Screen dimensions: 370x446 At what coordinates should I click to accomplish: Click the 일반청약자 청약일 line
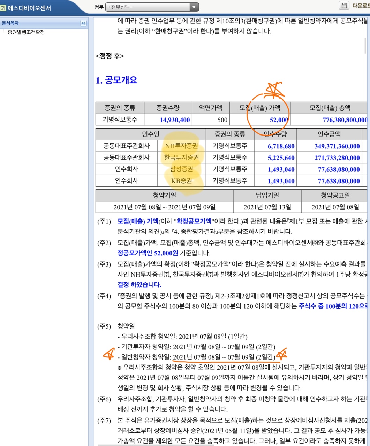point(196,357)
